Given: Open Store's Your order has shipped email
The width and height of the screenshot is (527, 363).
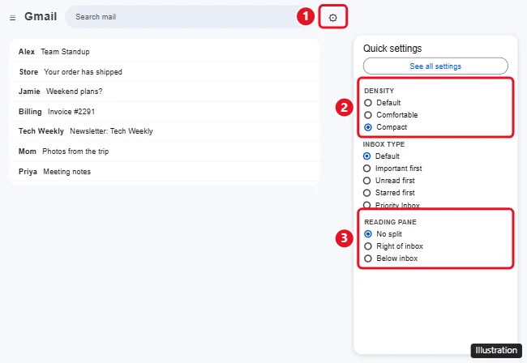Looking at the screenshot, I should pyautogui.click(x=164, y=72).
